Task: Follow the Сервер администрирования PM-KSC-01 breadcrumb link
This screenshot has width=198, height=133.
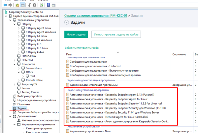Action: pos(96,15)
